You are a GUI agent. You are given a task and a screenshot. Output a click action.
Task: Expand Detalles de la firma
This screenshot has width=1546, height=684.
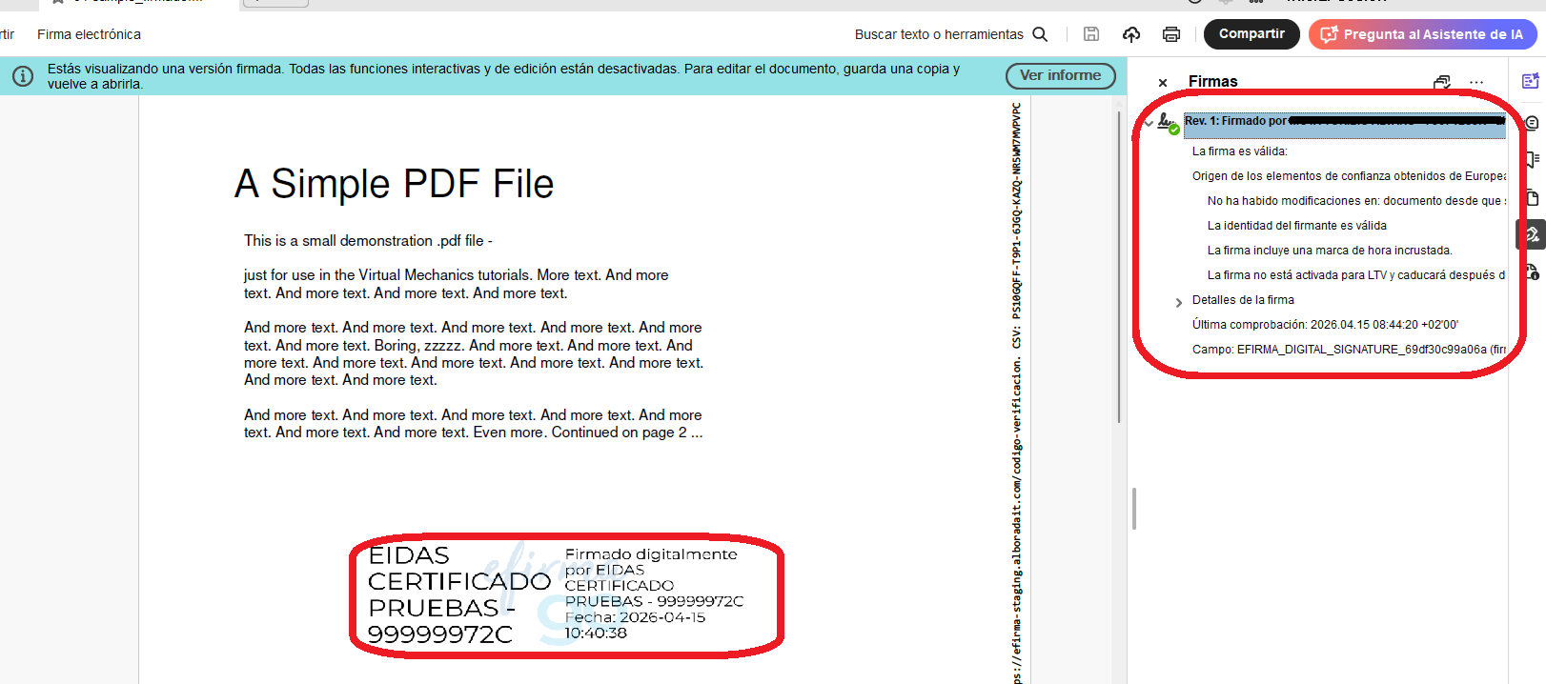[1179, 301]
